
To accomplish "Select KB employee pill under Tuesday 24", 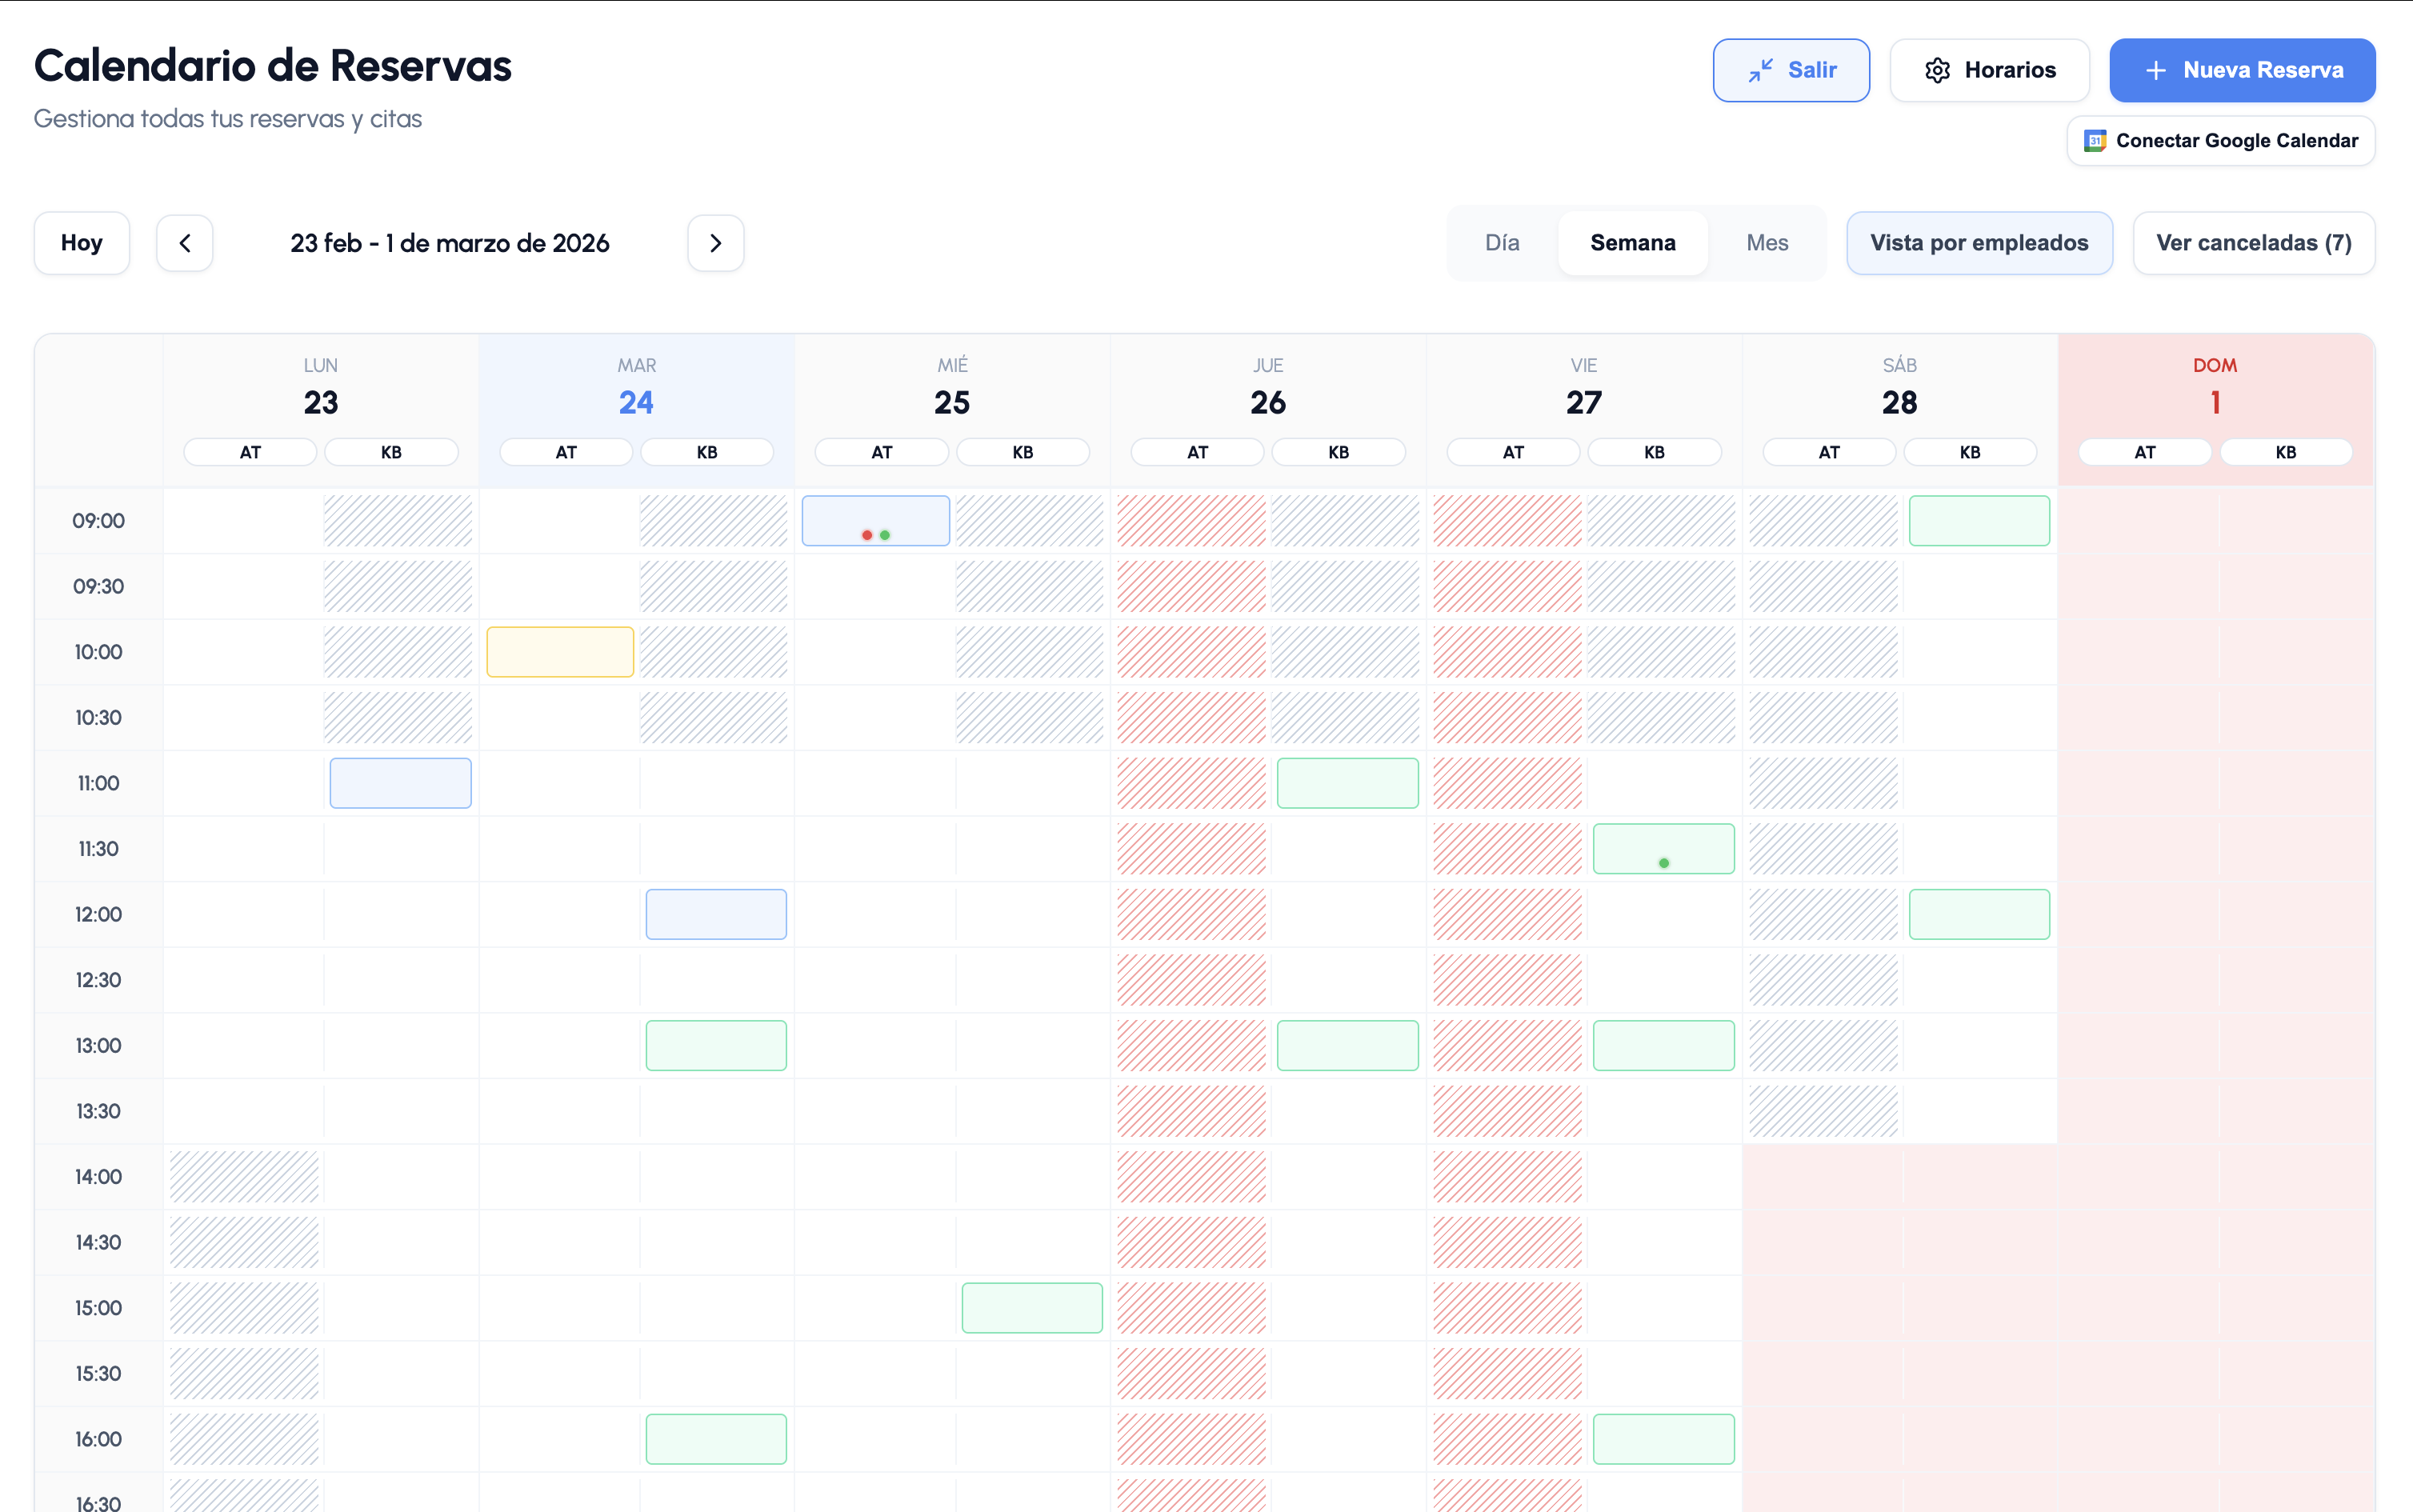I will [x=707, y=452].
